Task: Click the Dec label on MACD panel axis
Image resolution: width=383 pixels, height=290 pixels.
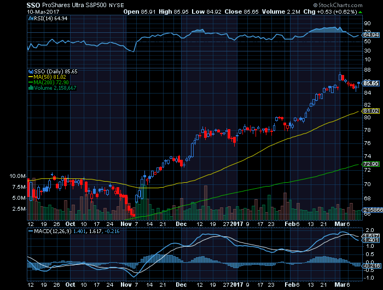Action: 181,285
